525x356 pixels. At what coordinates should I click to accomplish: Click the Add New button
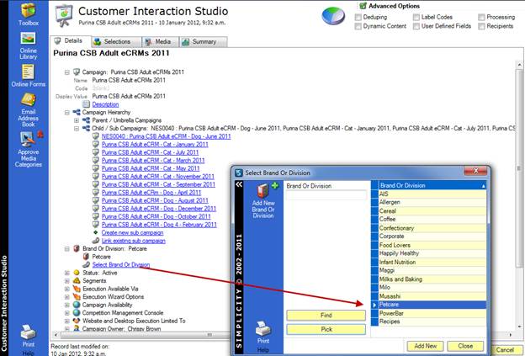coord(425,346)
